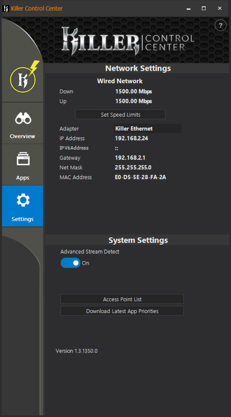
Task: Click the MAC Address label
Action: click(76, 177)
